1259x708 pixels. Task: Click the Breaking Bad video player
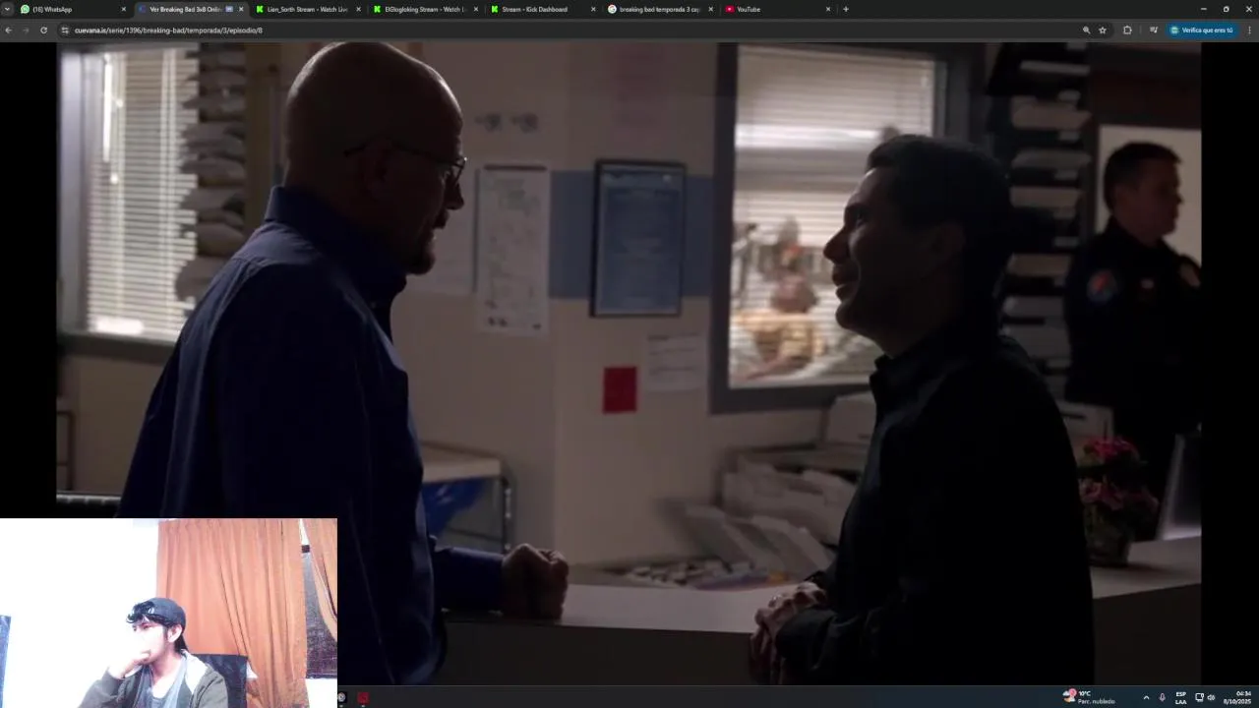point(629,363)
